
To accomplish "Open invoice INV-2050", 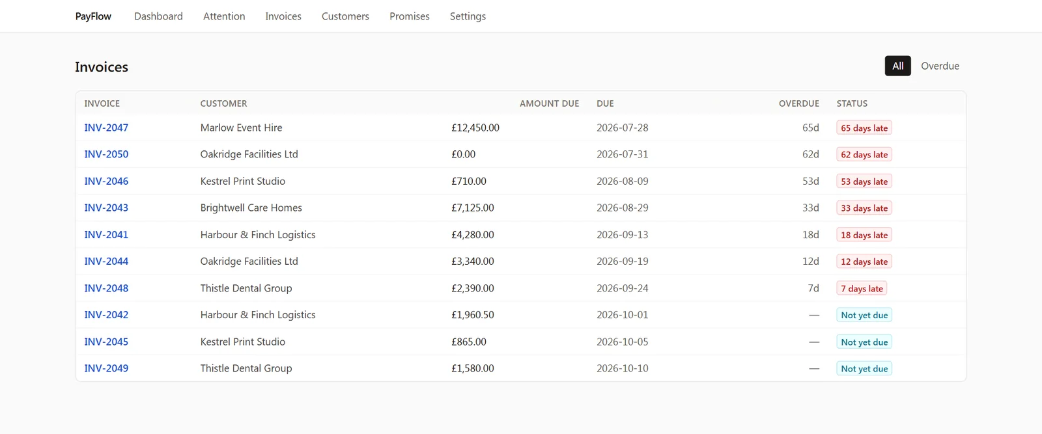I will (x=106, y=154).
